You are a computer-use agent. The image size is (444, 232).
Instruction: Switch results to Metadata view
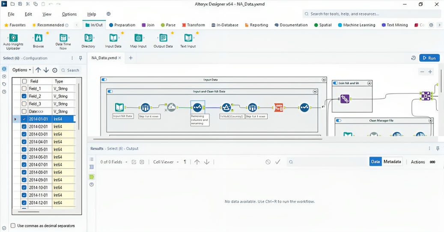coord(392,161)
